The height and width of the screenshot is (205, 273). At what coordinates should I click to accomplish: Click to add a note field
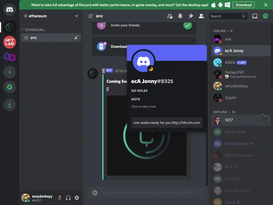tap(143, 107)
